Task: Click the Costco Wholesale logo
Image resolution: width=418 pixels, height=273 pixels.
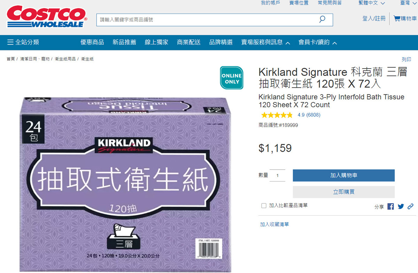Action: point(47,16)
